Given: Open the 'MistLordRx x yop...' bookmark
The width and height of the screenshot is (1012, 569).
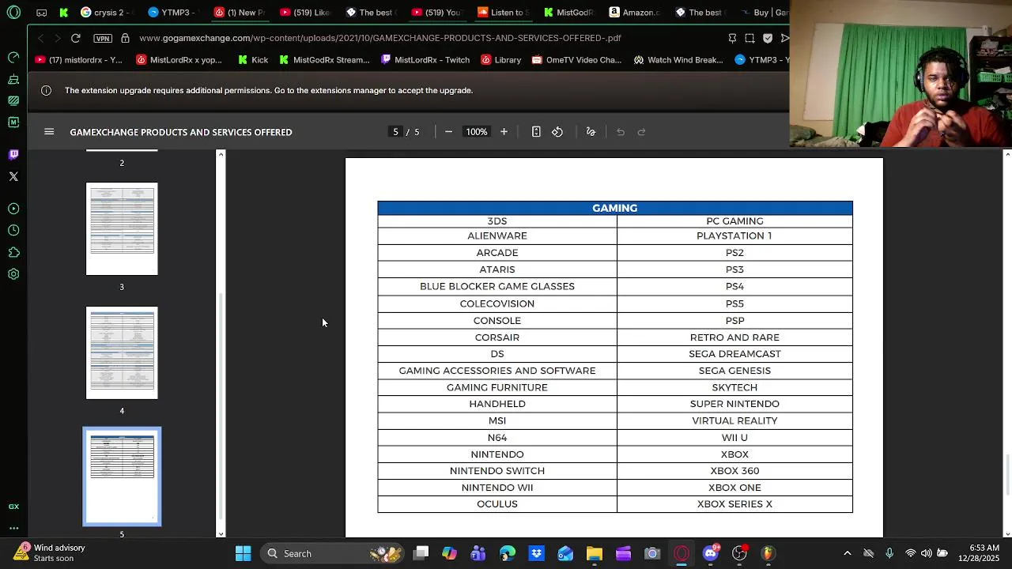Looking at the screenshot, I should [179, 60].
